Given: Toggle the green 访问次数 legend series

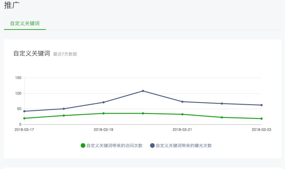Looking at the screenshot, I should [112, 145].
